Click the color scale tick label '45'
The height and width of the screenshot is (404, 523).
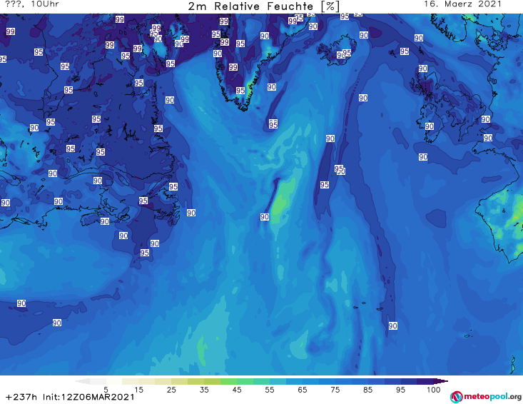click(x=237, y=390)
